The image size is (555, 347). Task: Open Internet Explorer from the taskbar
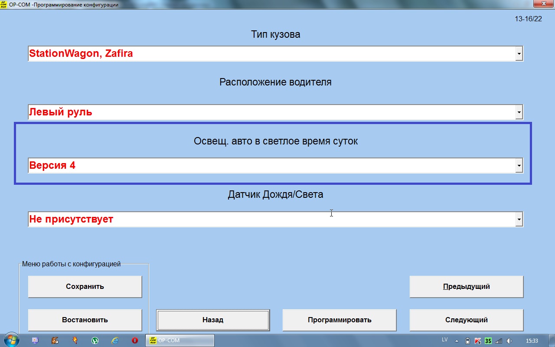click(x=115, y=341)
